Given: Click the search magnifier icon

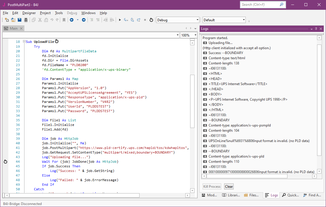Looking at the screenshot, I should tap(282, 5).
